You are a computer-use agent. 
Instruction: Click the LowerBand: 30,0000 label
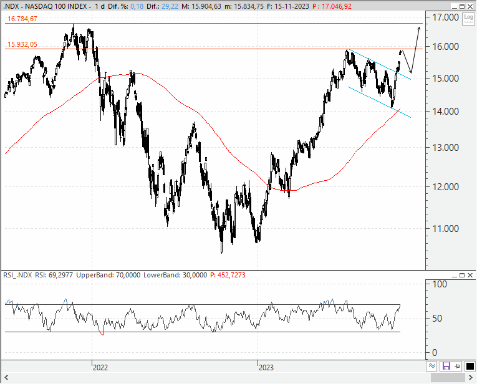point(175,275)
